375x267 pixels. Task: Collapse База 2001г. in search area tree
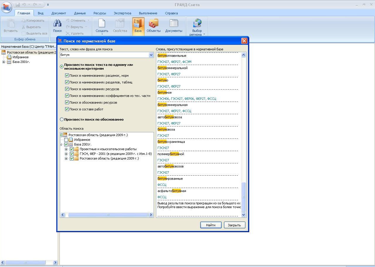point(61,144)
